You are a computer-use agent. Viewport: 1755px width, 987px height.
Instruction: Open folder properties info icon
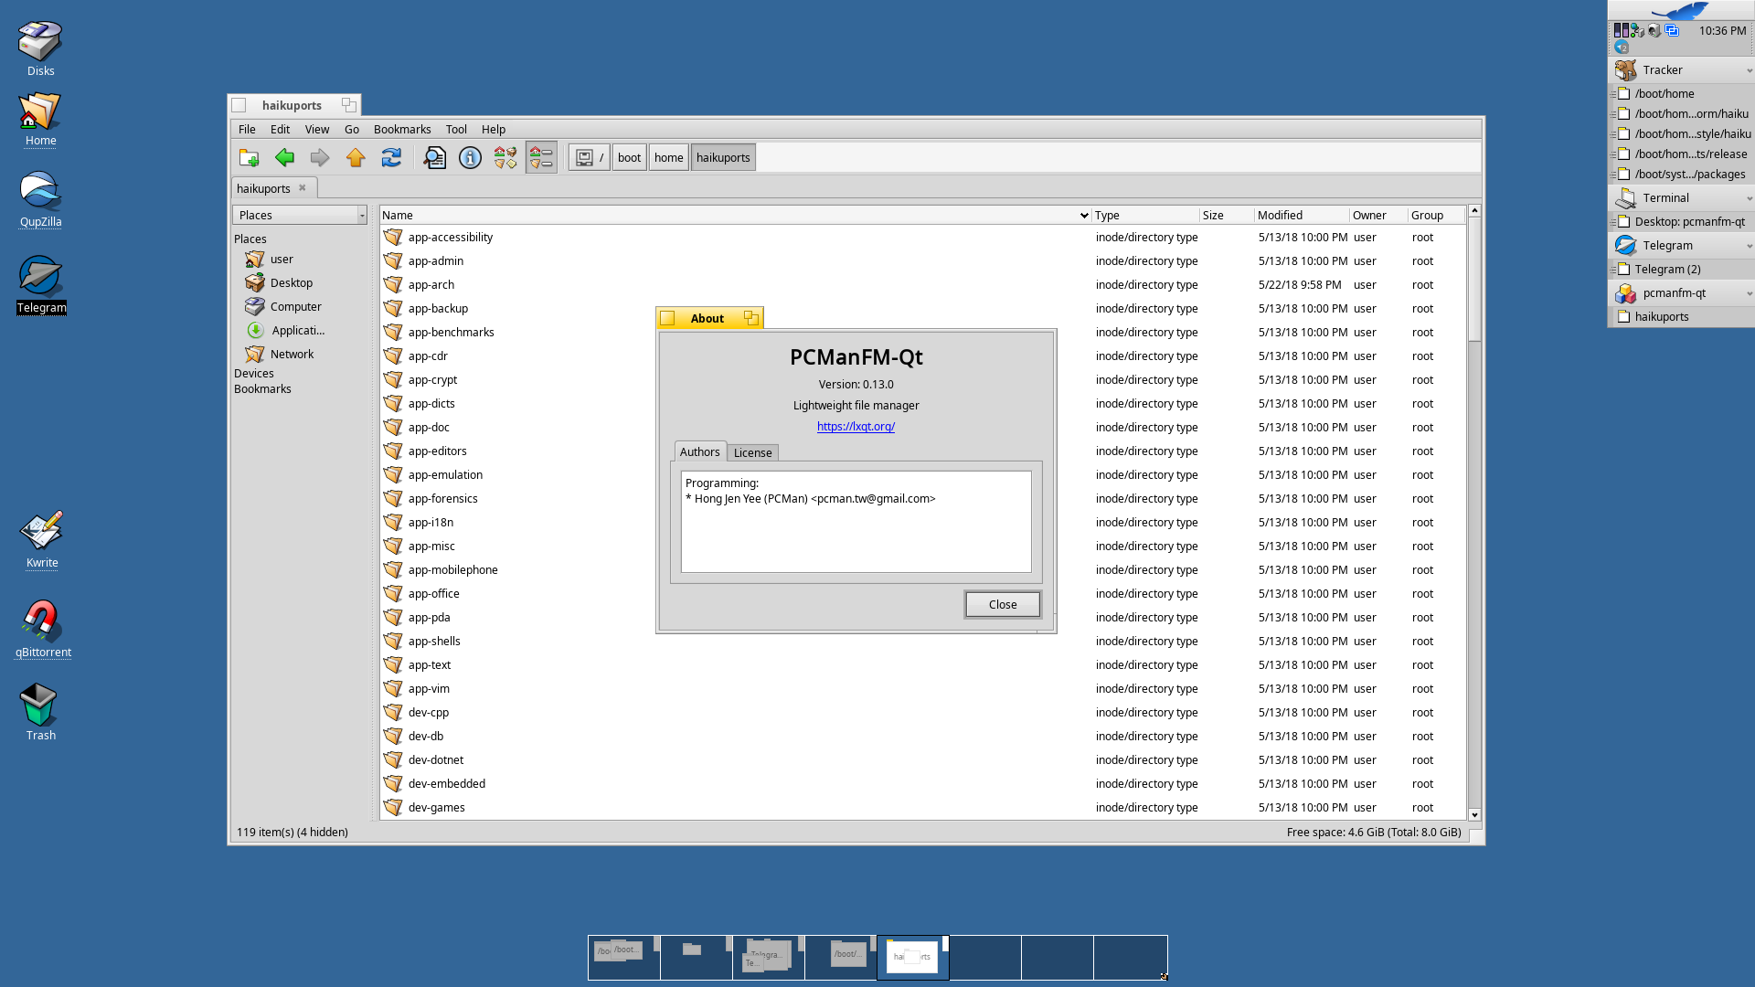coord(470,157)
